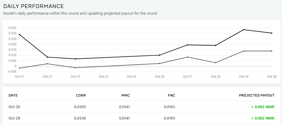Click the FNC column header

[x=171, y=95]
